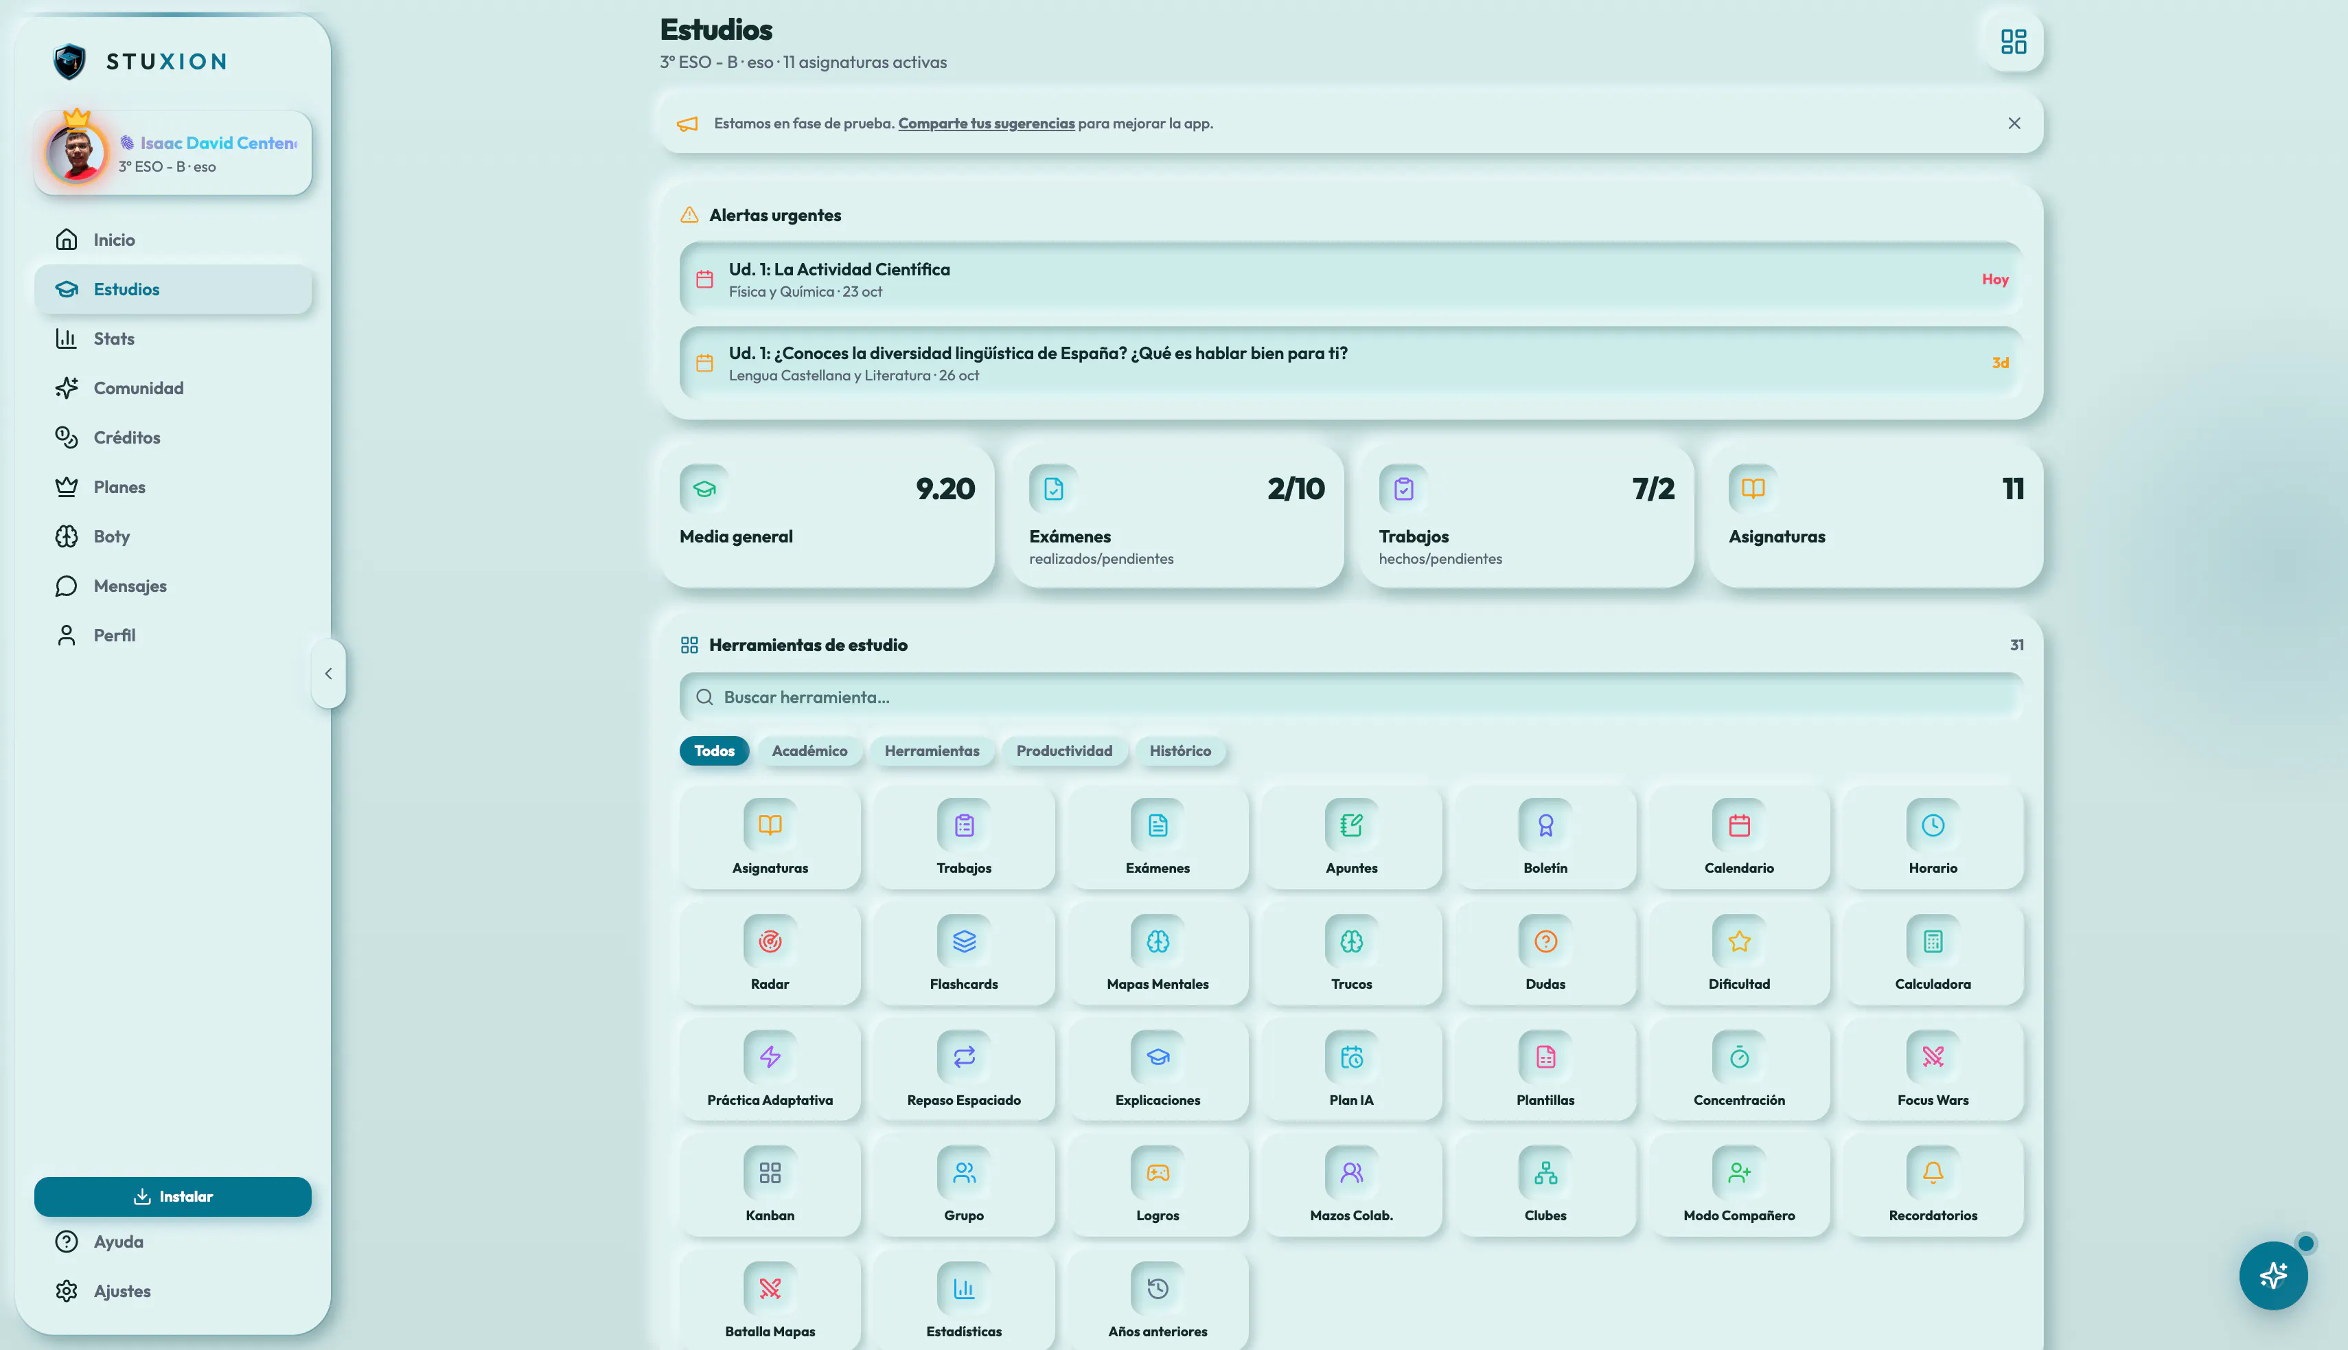2348x1350 pixels.
Task: Select the Histórico filter tab
Action: coord(1180,751)
